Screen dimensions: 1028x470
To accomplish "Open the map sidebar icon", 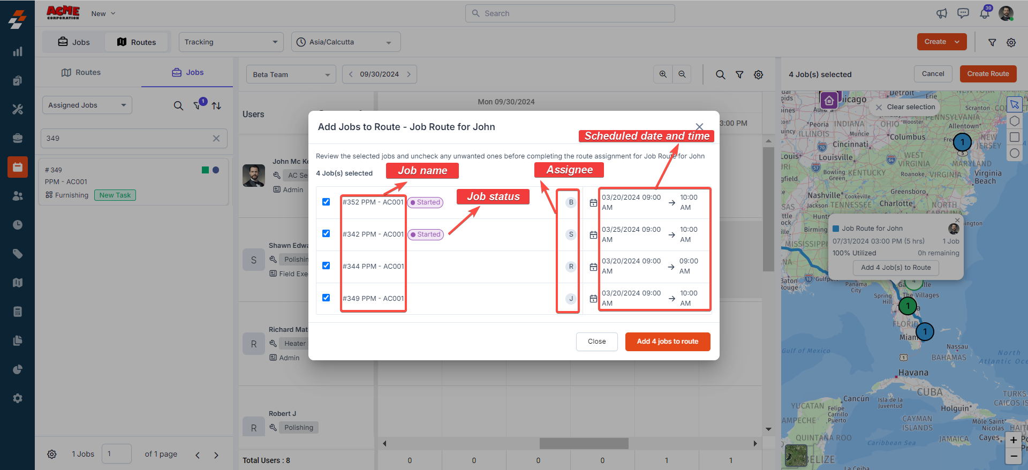I will click(18, 283).
